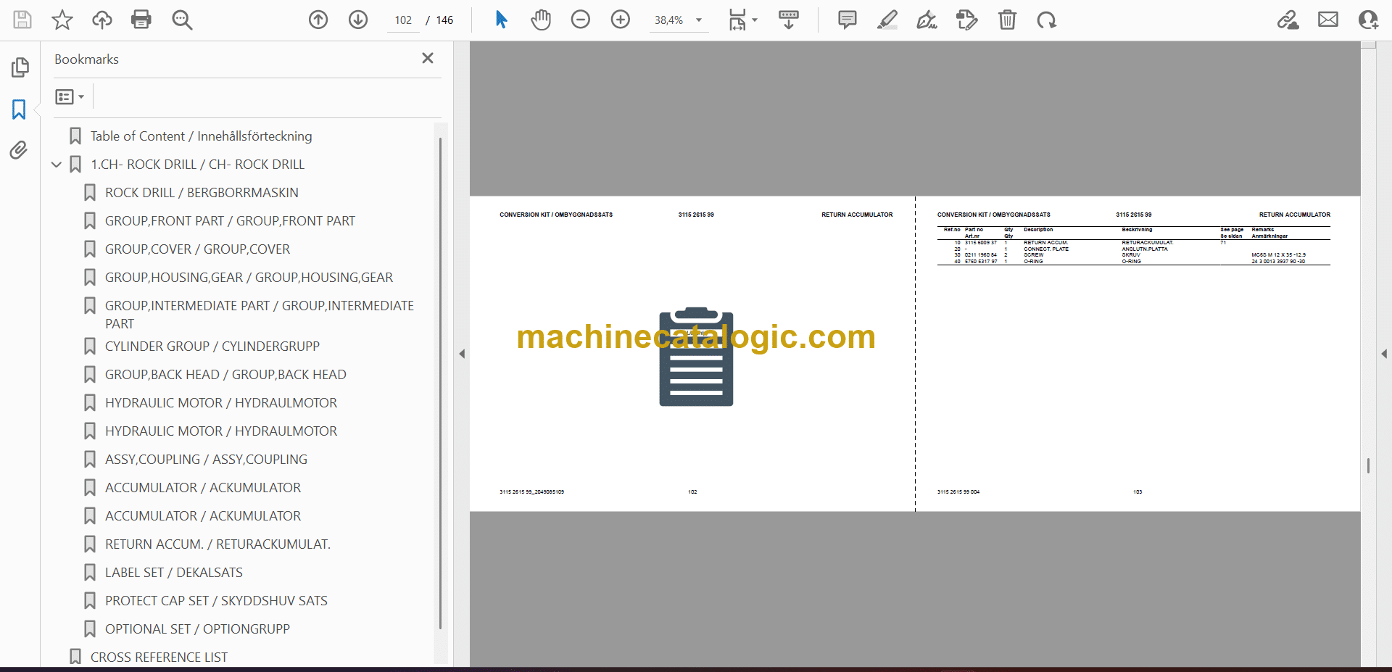Click the bookmarks panel vertical scrollbar
Viewport: 1392px width, 672px height.
pos(440,383)
